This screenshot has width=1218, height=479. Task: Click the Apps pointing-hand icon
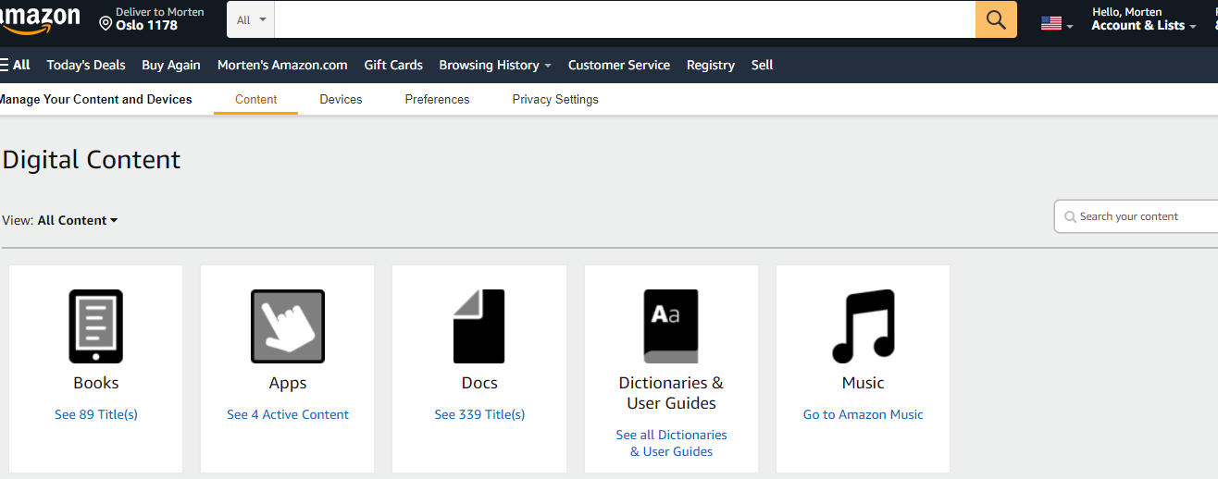(287, 325)
